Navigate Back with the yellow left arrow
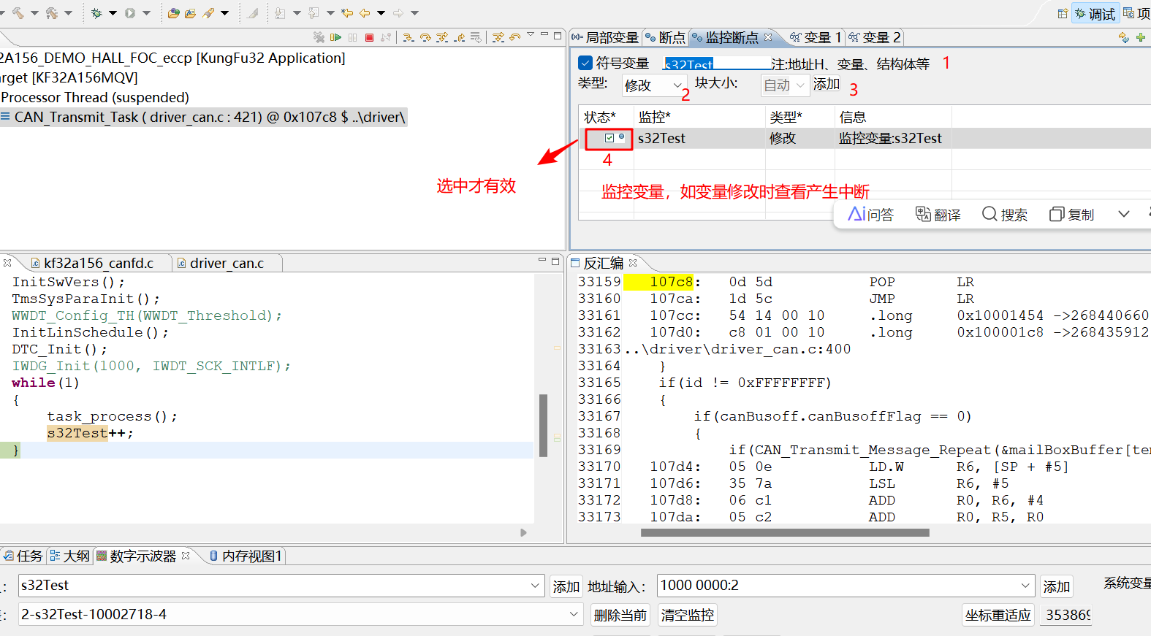The width and height of the screenshot is (1151, 636). click(x=365, y=13)
